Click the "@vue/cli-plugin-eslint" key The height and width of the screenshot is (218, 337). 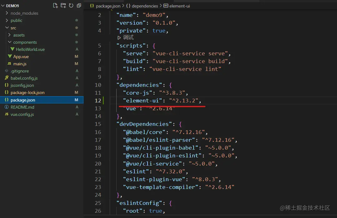pos(162,156)
